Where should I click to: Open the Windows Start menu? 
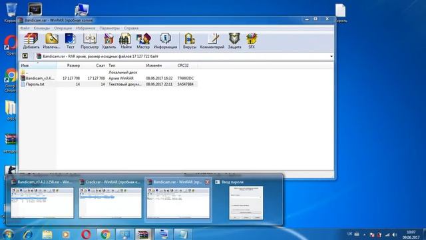tap(8, 234)
